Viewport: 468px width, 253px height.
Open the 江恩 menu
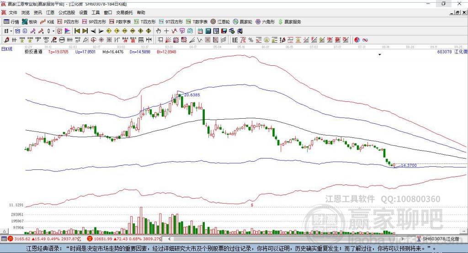coord(50,12)
